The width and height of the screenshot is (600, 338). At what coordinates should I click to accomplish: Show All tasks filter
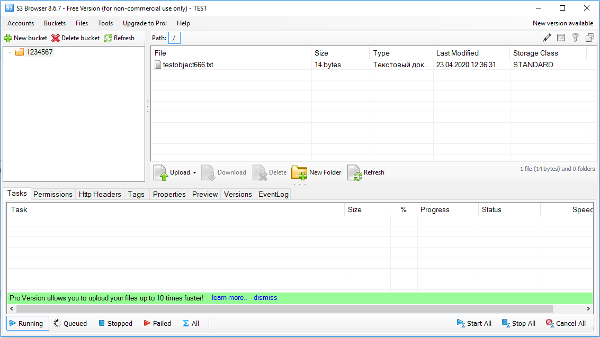pos(191,324)
